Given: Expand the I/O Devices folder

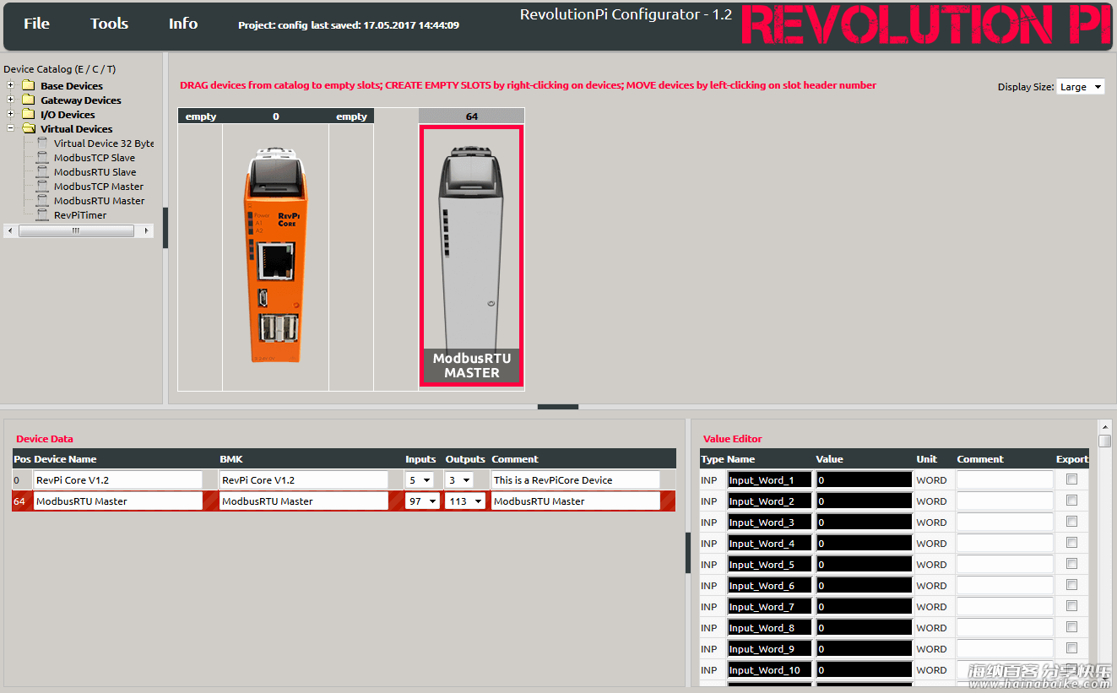Looking at the screenshot, I should [x=10, y=114].
